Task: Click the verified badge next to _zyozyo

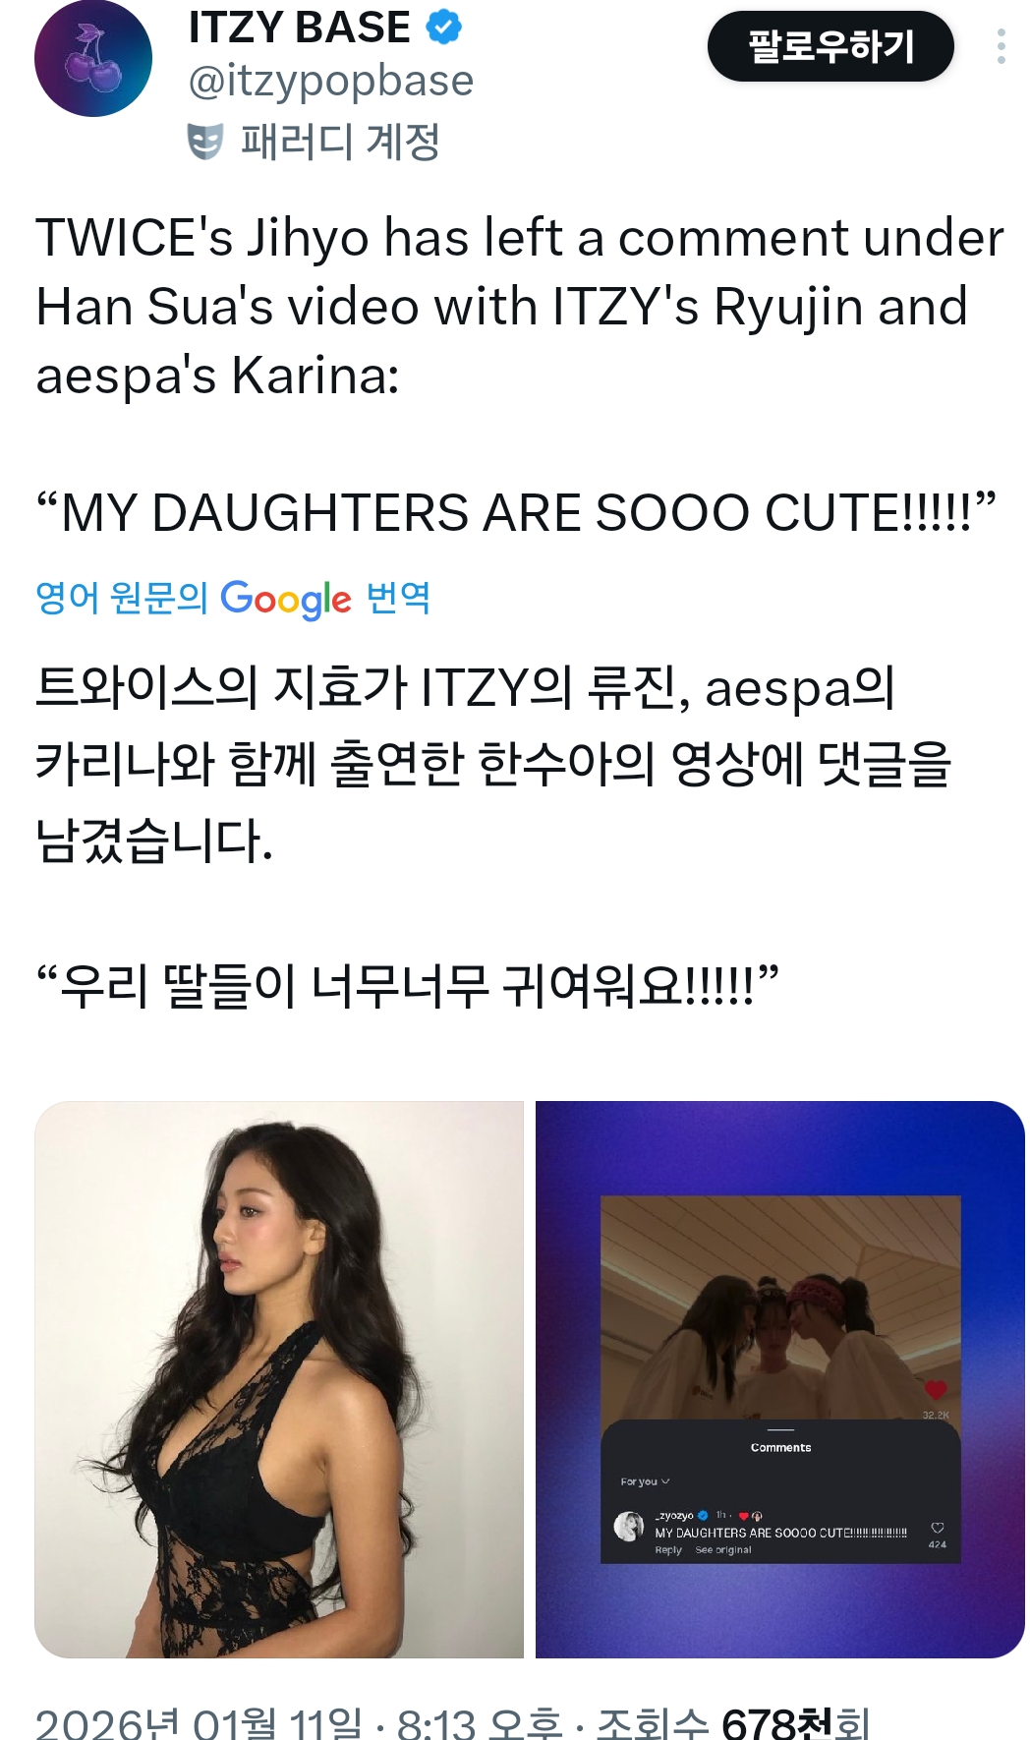Action: pos(703,1516)
